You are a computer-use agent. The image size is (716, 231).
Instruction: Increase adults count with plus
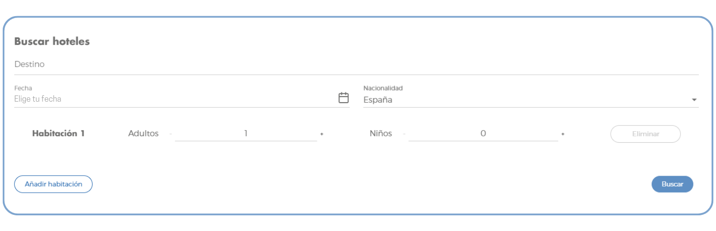(322, 134)
